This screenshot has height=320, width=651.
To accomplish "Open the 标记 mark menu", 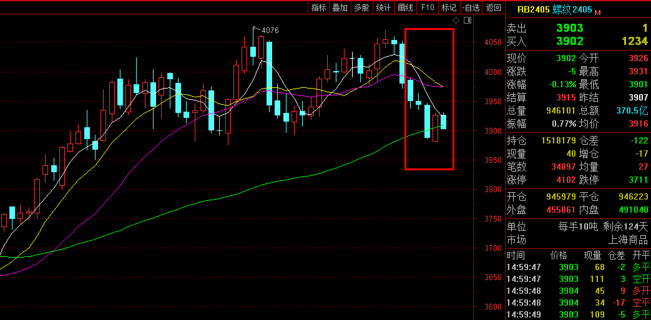I will (x=449, y=7).
